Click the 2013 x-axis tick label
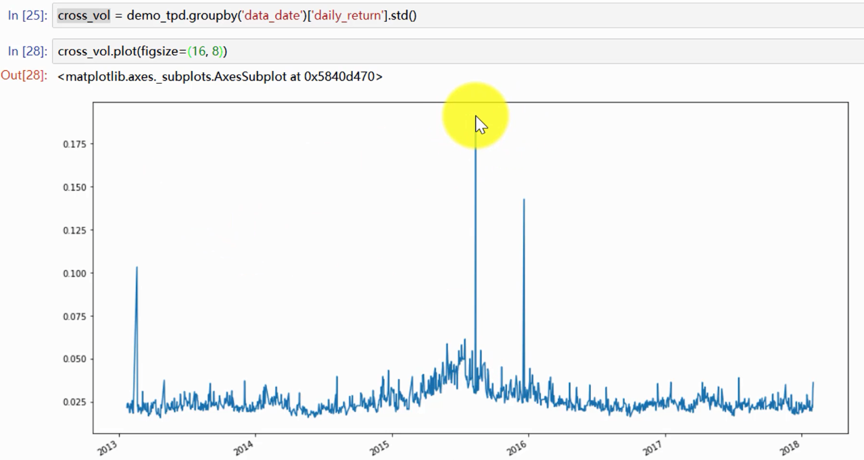Image resolution: width=864 pixels, height=460 pixels. pyautogui.click(x=107, y=448)
